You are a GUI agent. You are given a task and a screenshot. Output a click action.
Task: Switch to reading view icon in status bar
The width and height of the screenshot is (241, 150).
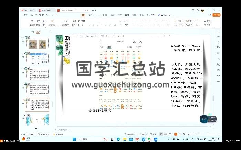coord(170,134)
